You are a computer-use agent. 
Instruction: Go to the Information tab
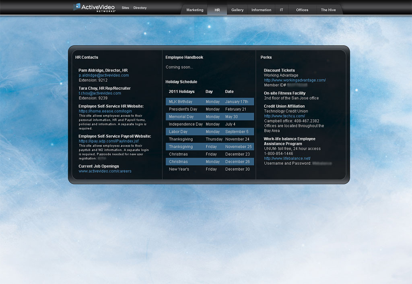point(261,10)
